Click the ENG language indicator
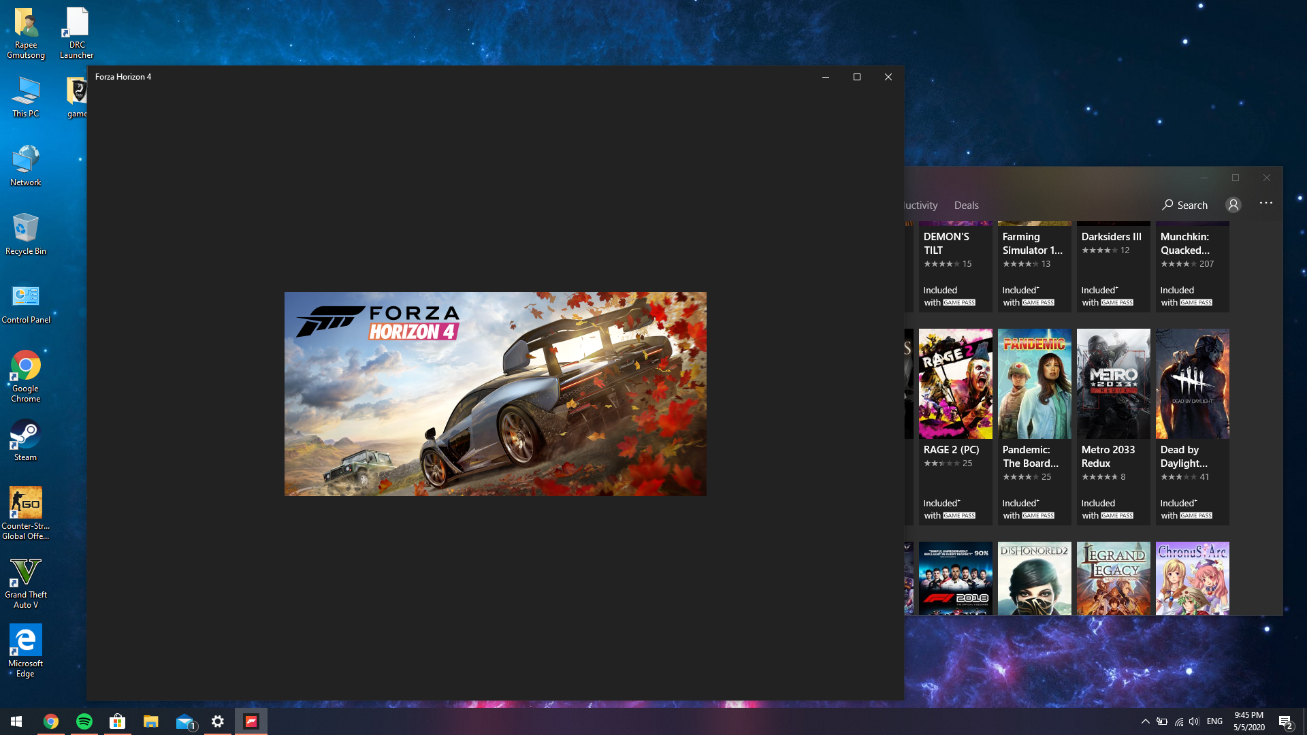This screenshot has height=735, width=1307. (x=1214, y=721)
